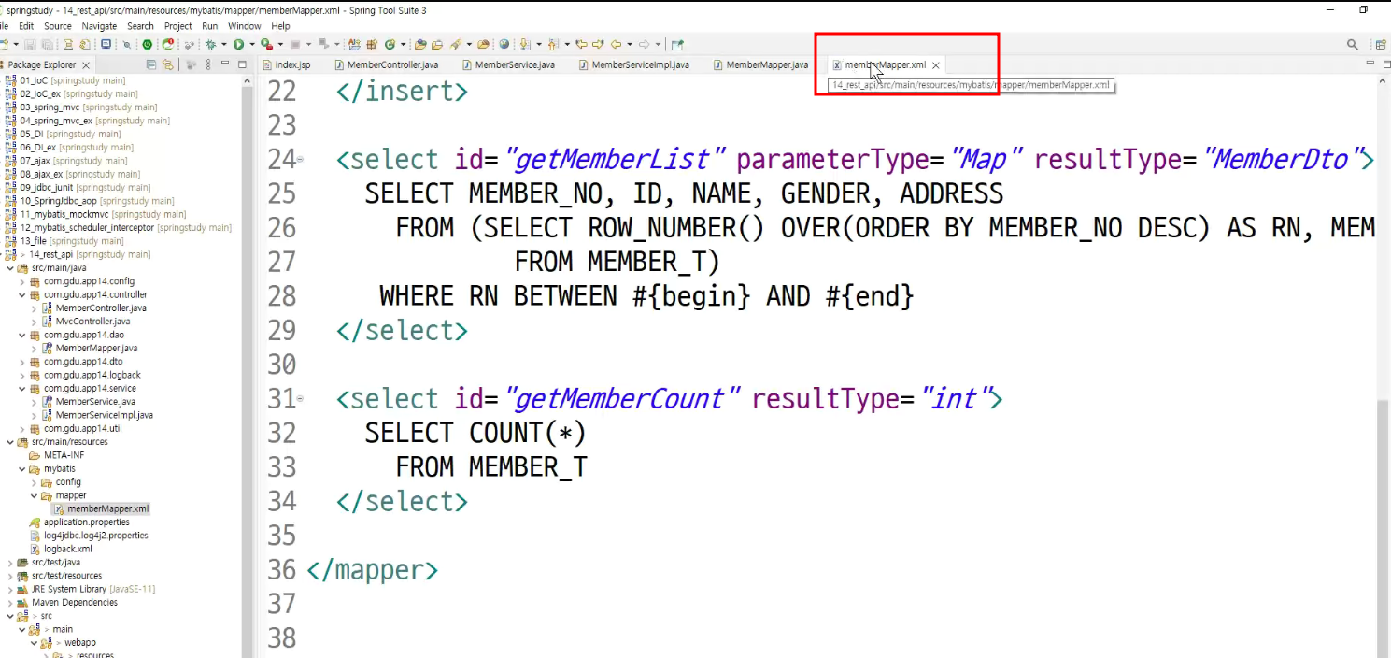Fold the getMemberCount select block at line 31
The image size is (1391, 658).
point(300,399)
